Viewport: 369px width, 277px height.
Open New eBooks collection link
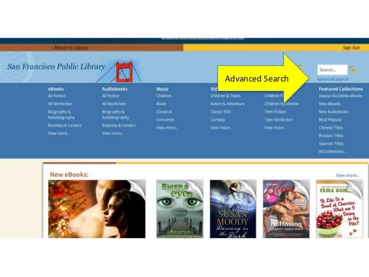tap(330, 104)
